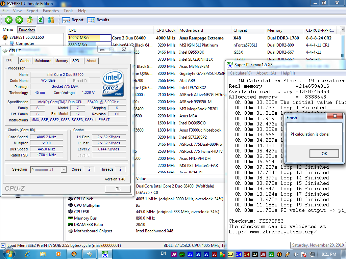Open About...(A) menu in Super PI
This screenshot has height=259, width=346.
[x=266, y=73]
